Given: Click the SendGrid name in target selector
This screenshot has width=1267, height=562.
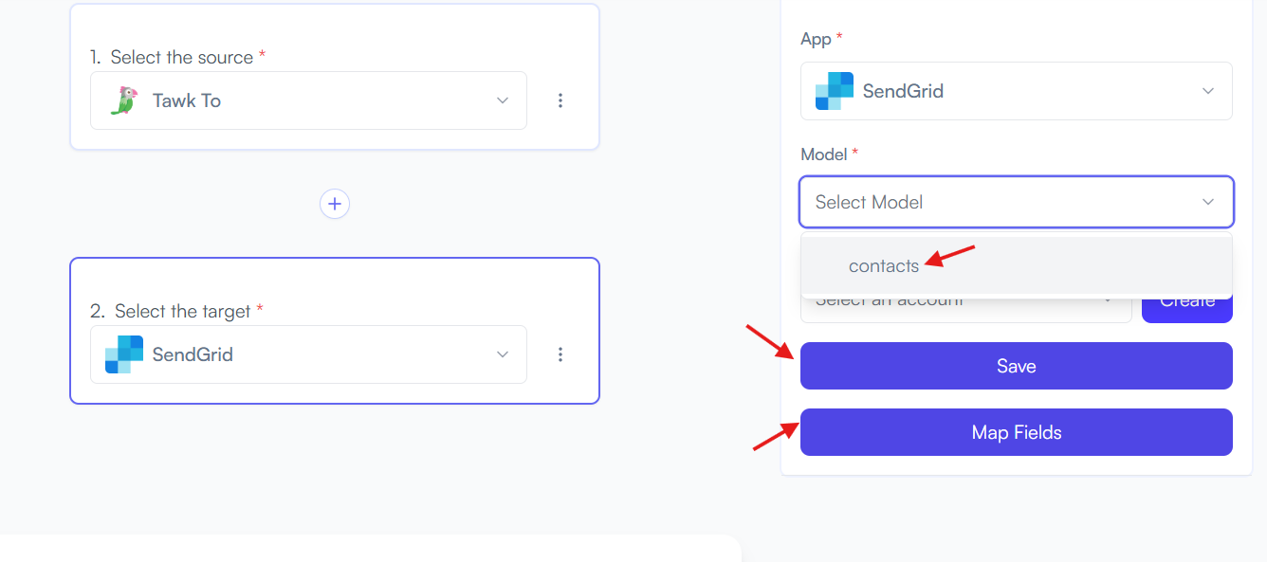Looking at the screenshot, I should 193,354.
